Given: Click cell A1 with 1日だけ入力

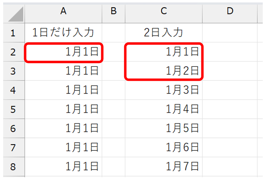Looking at the screenshot, I should 63,33.
